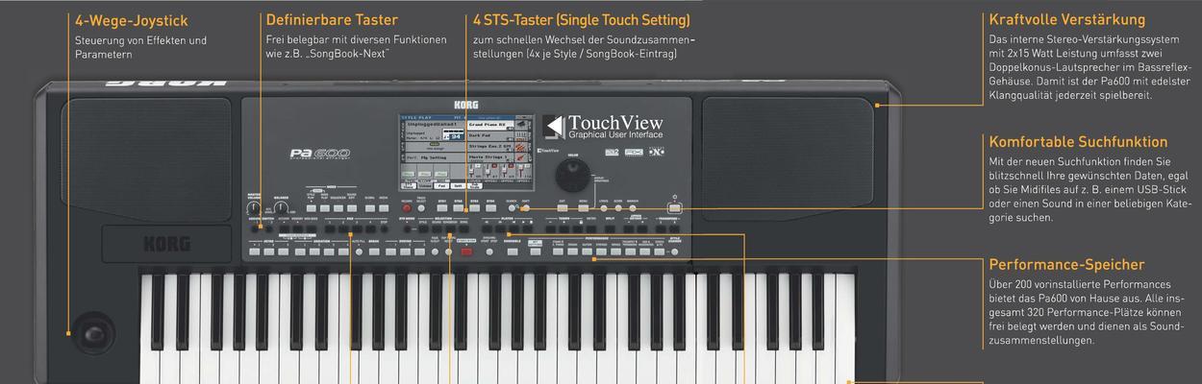Select the Variation 1 button
Viewport: 1202px width, 384px height.
click(300, 252)
